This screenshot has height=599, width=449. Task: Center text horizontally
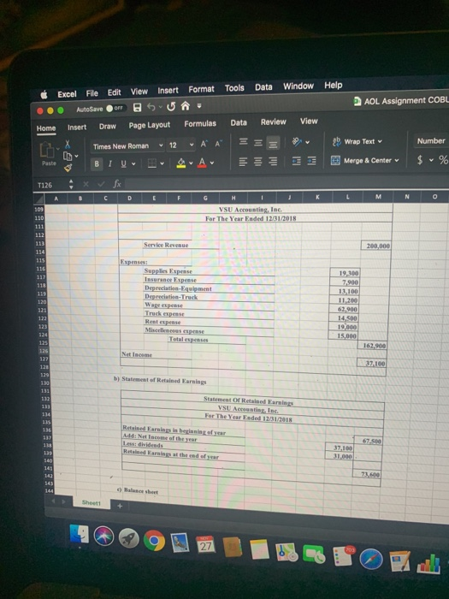point(258,161)
